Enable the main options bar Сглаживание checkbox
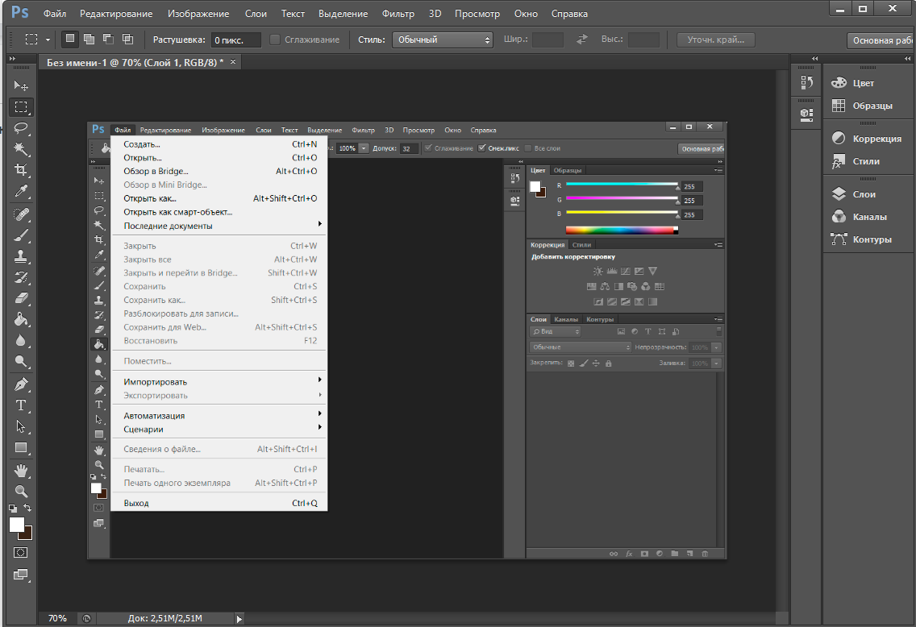Image resolution: width=916 pixels, height=627 pixels. (275, 39)
